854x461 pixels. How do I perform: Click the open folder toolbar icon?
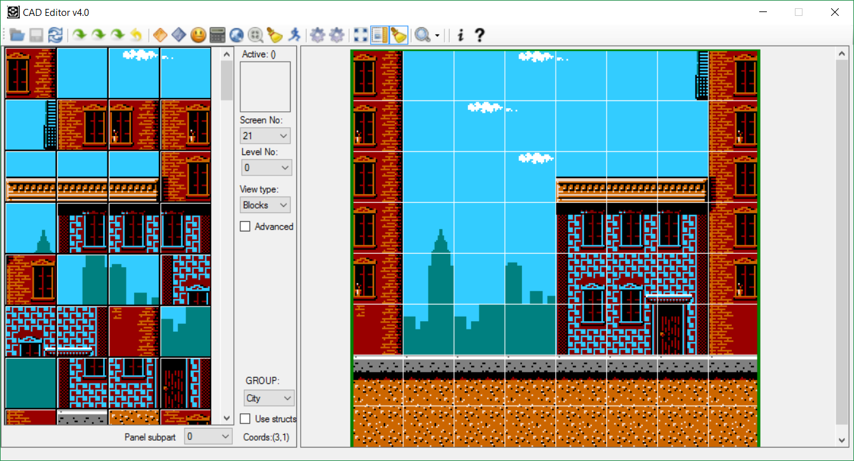(17, 35)
